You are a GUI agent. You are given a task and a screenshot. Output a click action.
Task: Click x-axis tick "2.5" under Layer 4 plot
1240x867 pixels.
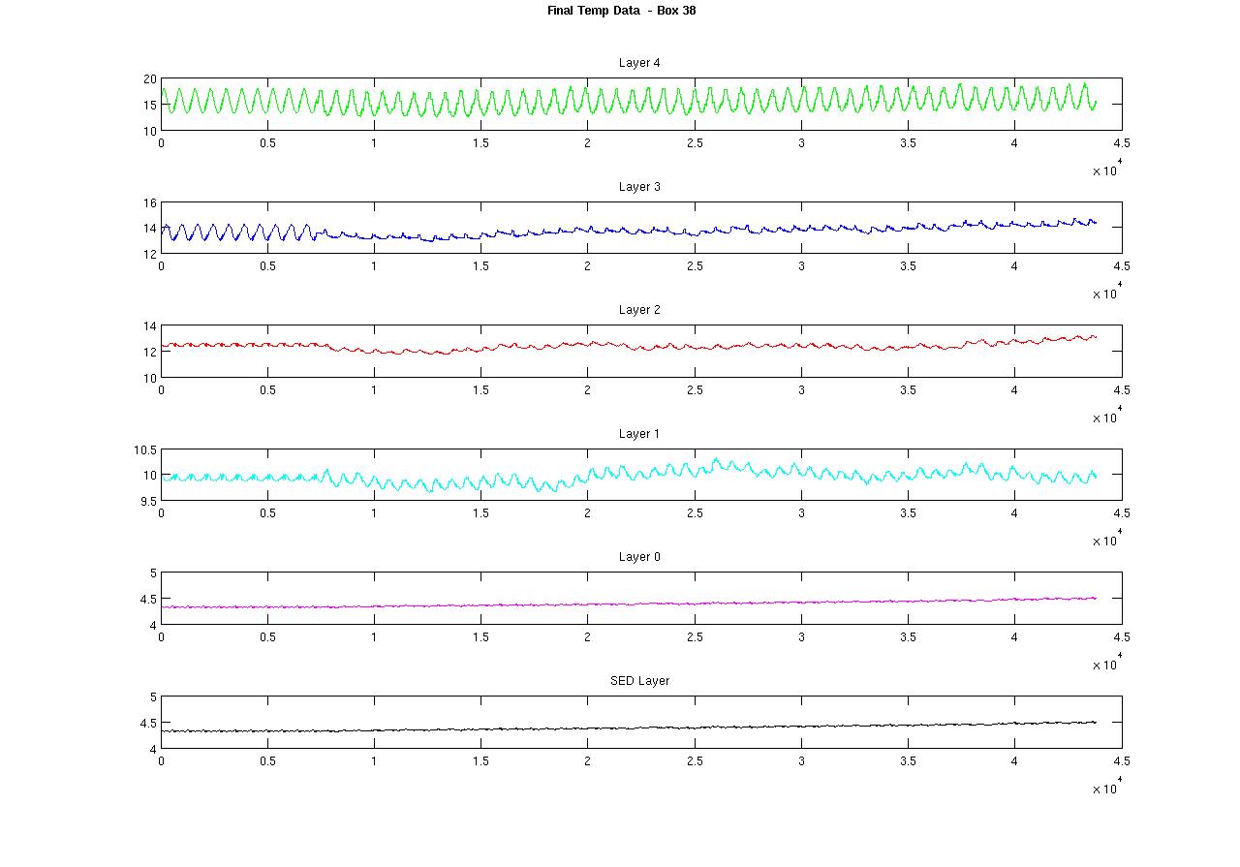695,143
